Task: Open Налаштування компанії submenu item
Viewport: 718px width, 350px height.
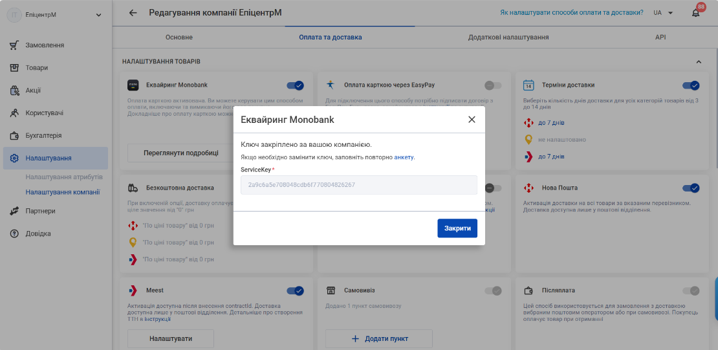Action: coord(63,192)
